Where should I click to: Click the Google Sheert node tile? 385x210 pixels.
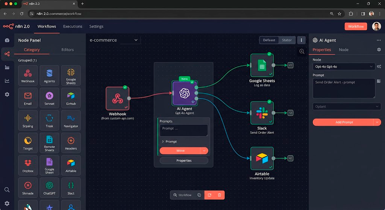[49, 165]
